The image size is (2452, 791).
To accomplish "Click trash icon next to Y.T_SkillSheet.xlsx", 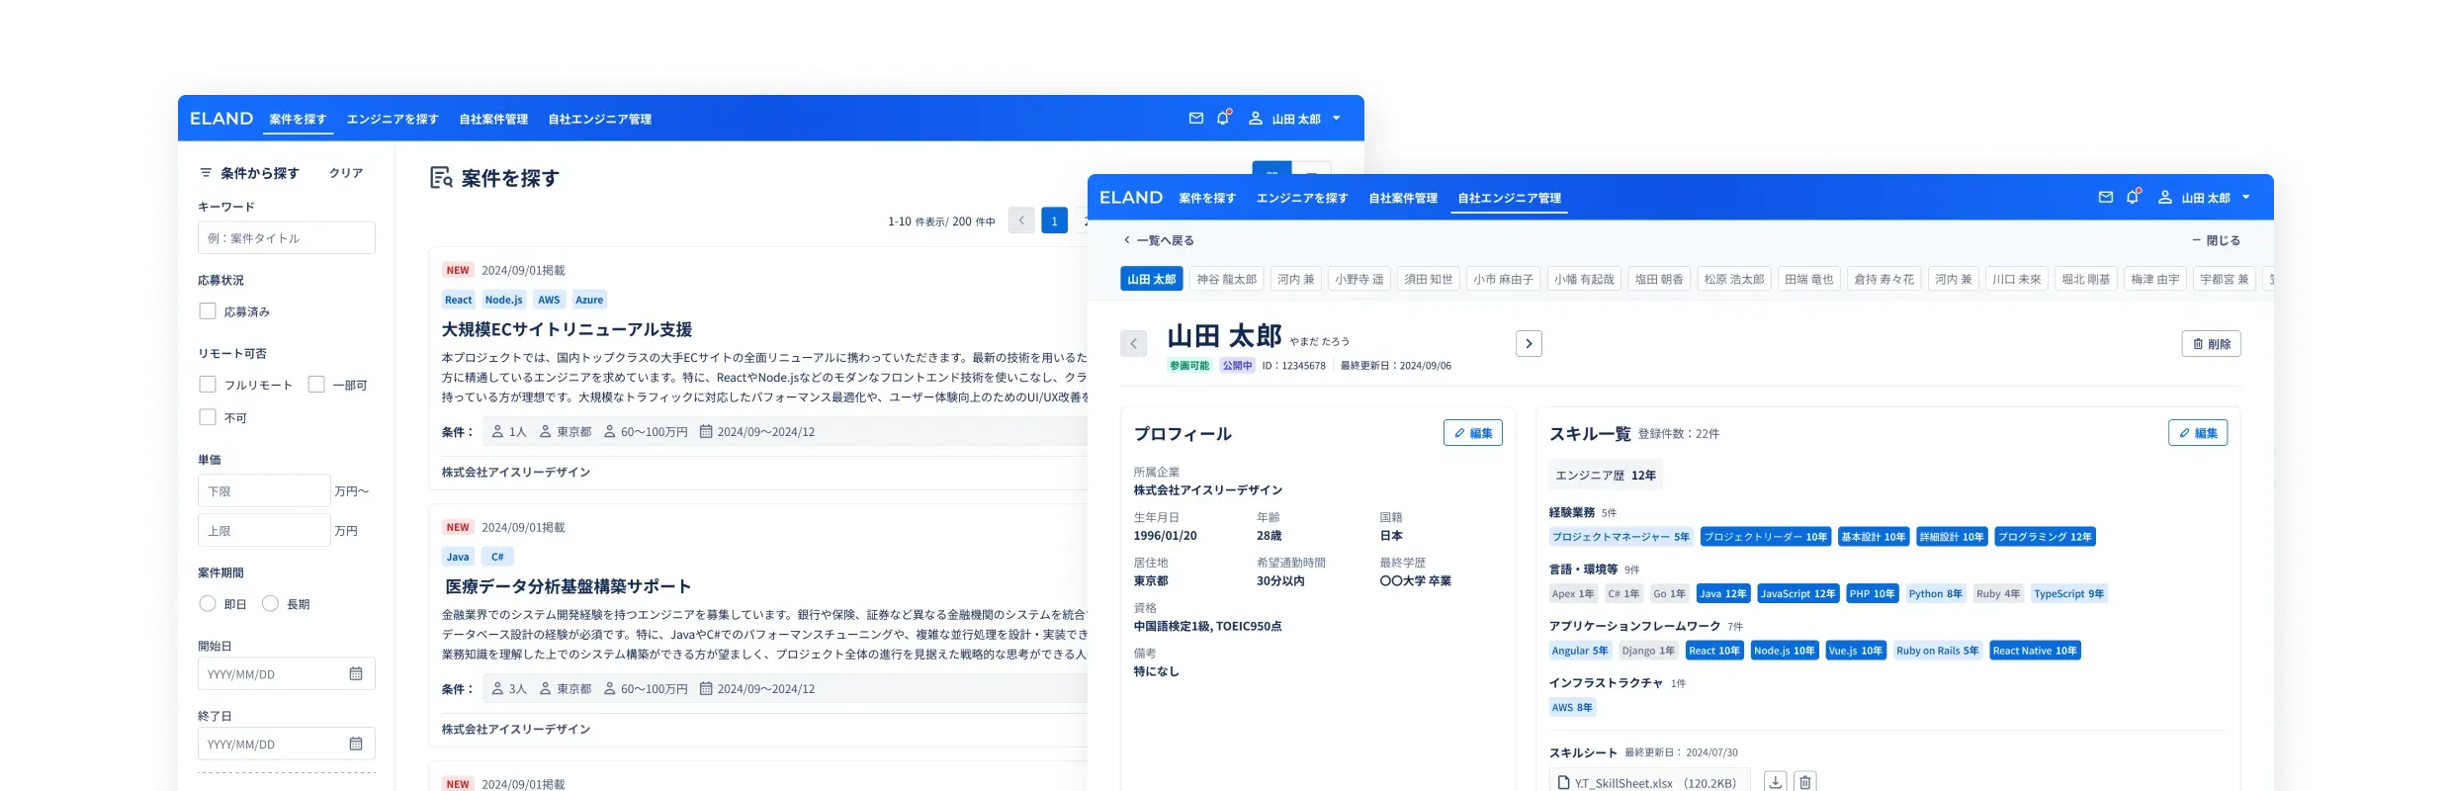I will (1805, 782).
